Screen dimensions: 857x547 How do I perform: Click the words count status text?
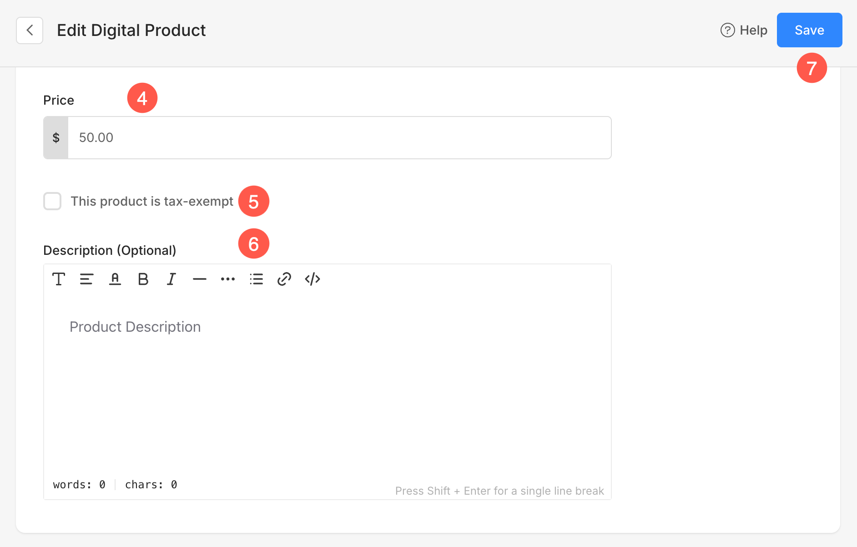(79, 485)
